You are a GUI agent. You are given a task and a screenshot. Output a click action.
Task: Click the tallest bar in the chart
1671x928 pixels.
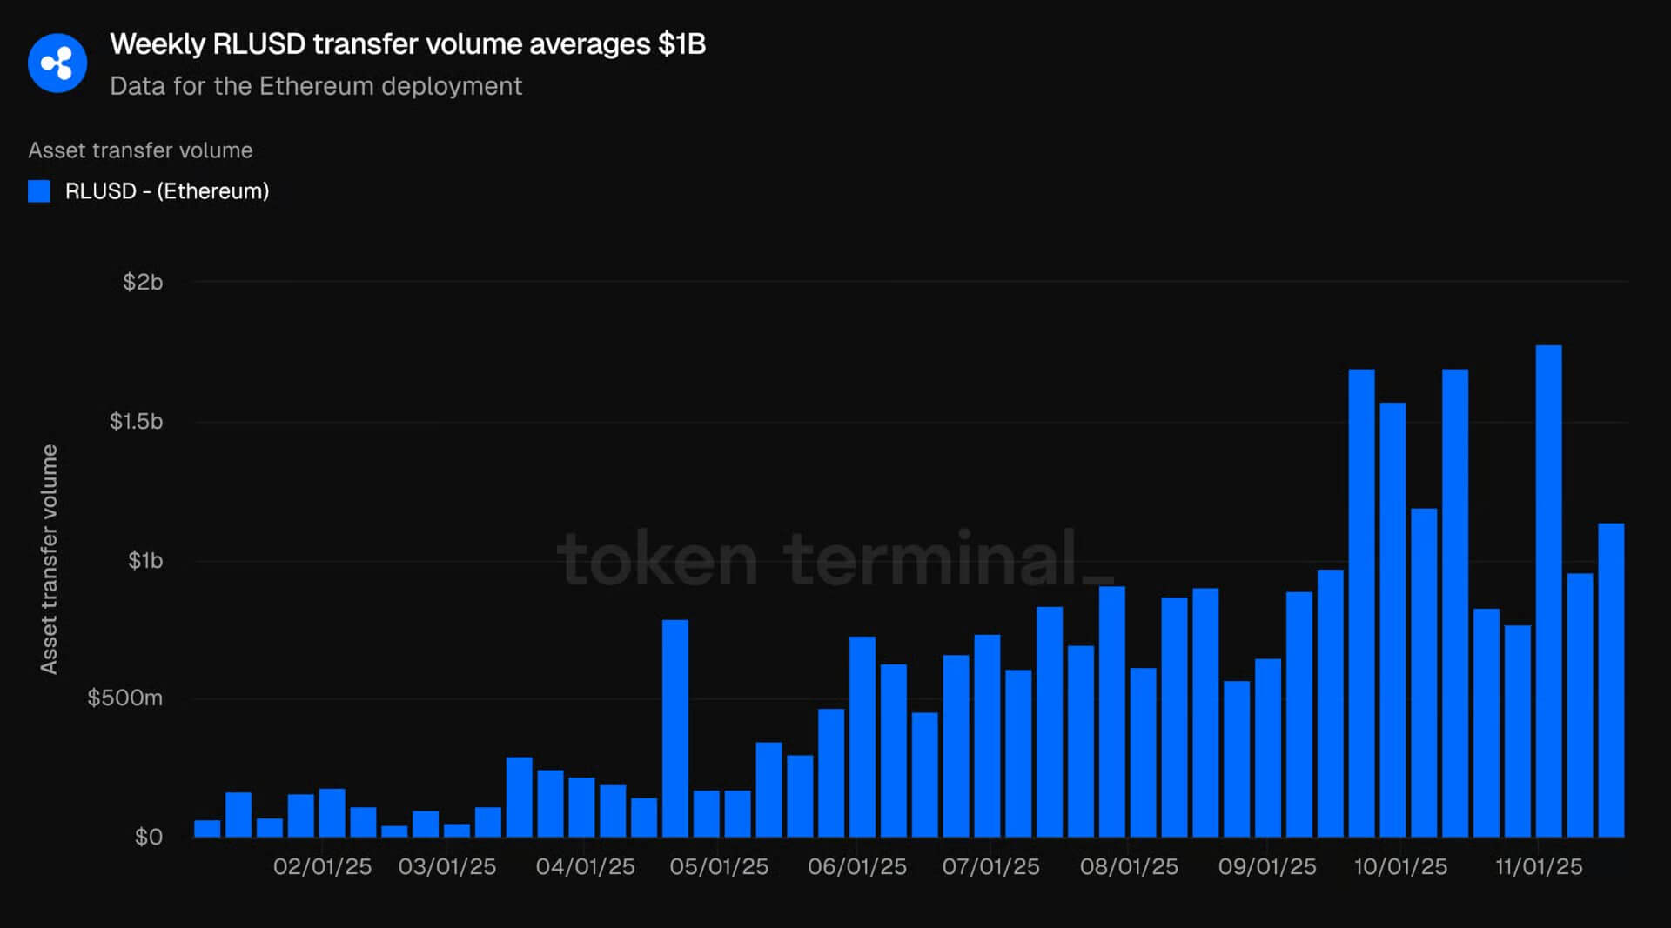[1548, 591]
